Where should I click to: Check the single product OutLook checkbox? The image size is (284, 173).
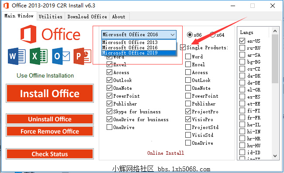pos(188,80)
